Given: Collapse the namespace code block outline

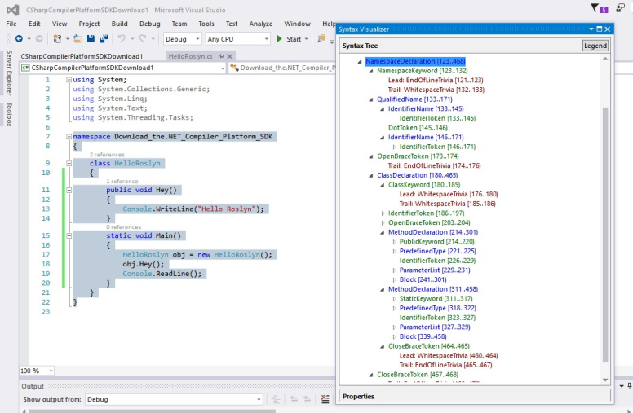Looking at the screenshot, I should [x=67, y=137].
